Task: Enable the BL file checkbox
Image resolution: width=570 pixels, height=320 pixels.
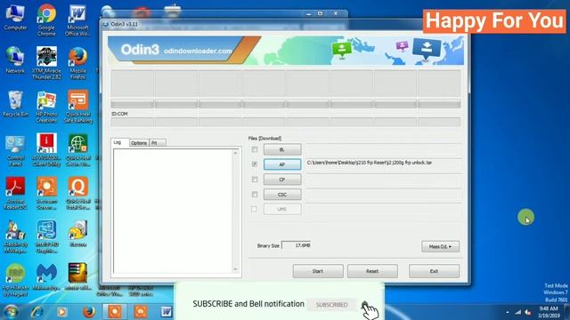Action: tap(255, 149)
